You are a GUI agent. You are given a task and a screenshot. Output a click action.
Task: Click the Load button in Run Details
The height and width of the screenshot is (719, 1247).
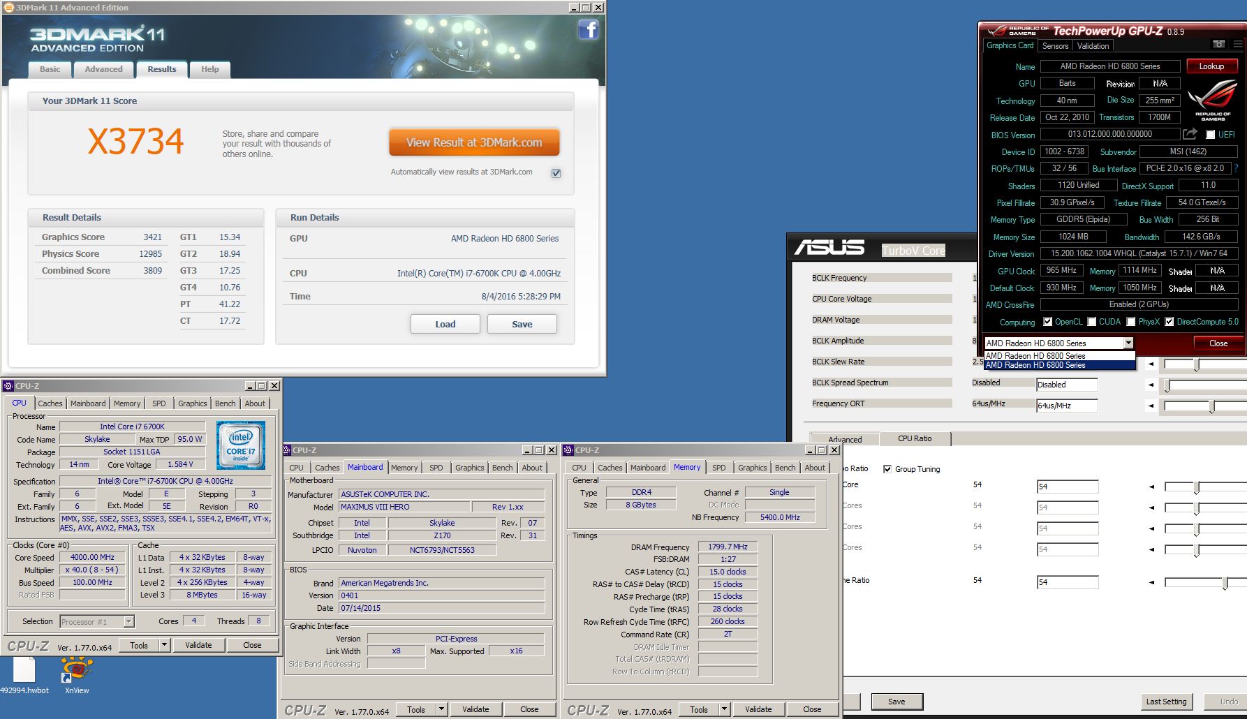[445, 324]
